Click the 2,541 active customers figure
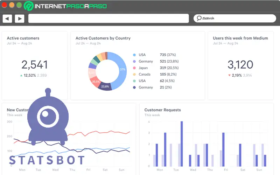Screen dimensions: 280x175 (35, 65)
